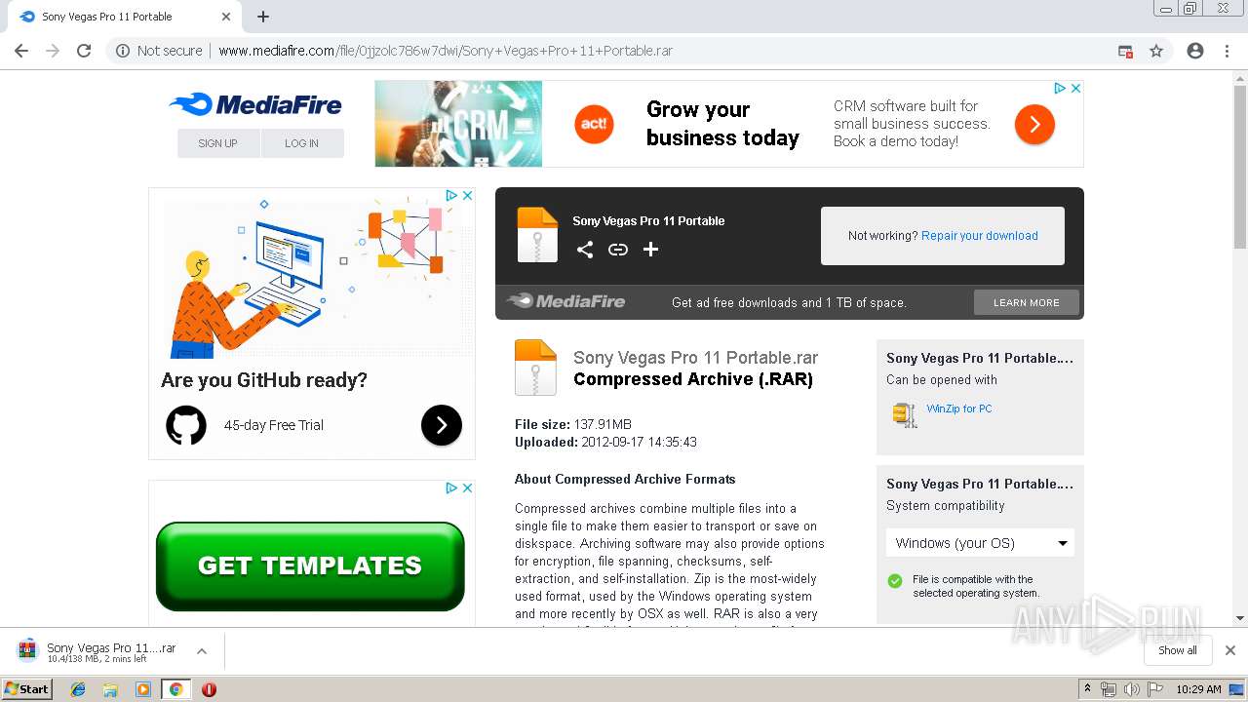Copy link using the chain icon

coord(618,250)
